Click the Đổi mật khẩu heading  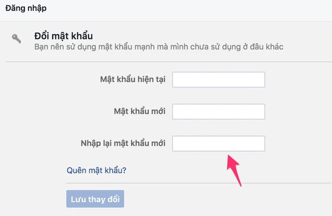point(63,36)
